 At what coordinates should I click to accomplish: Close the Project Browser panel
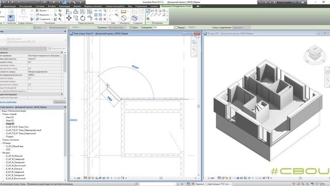pos(65,107)
